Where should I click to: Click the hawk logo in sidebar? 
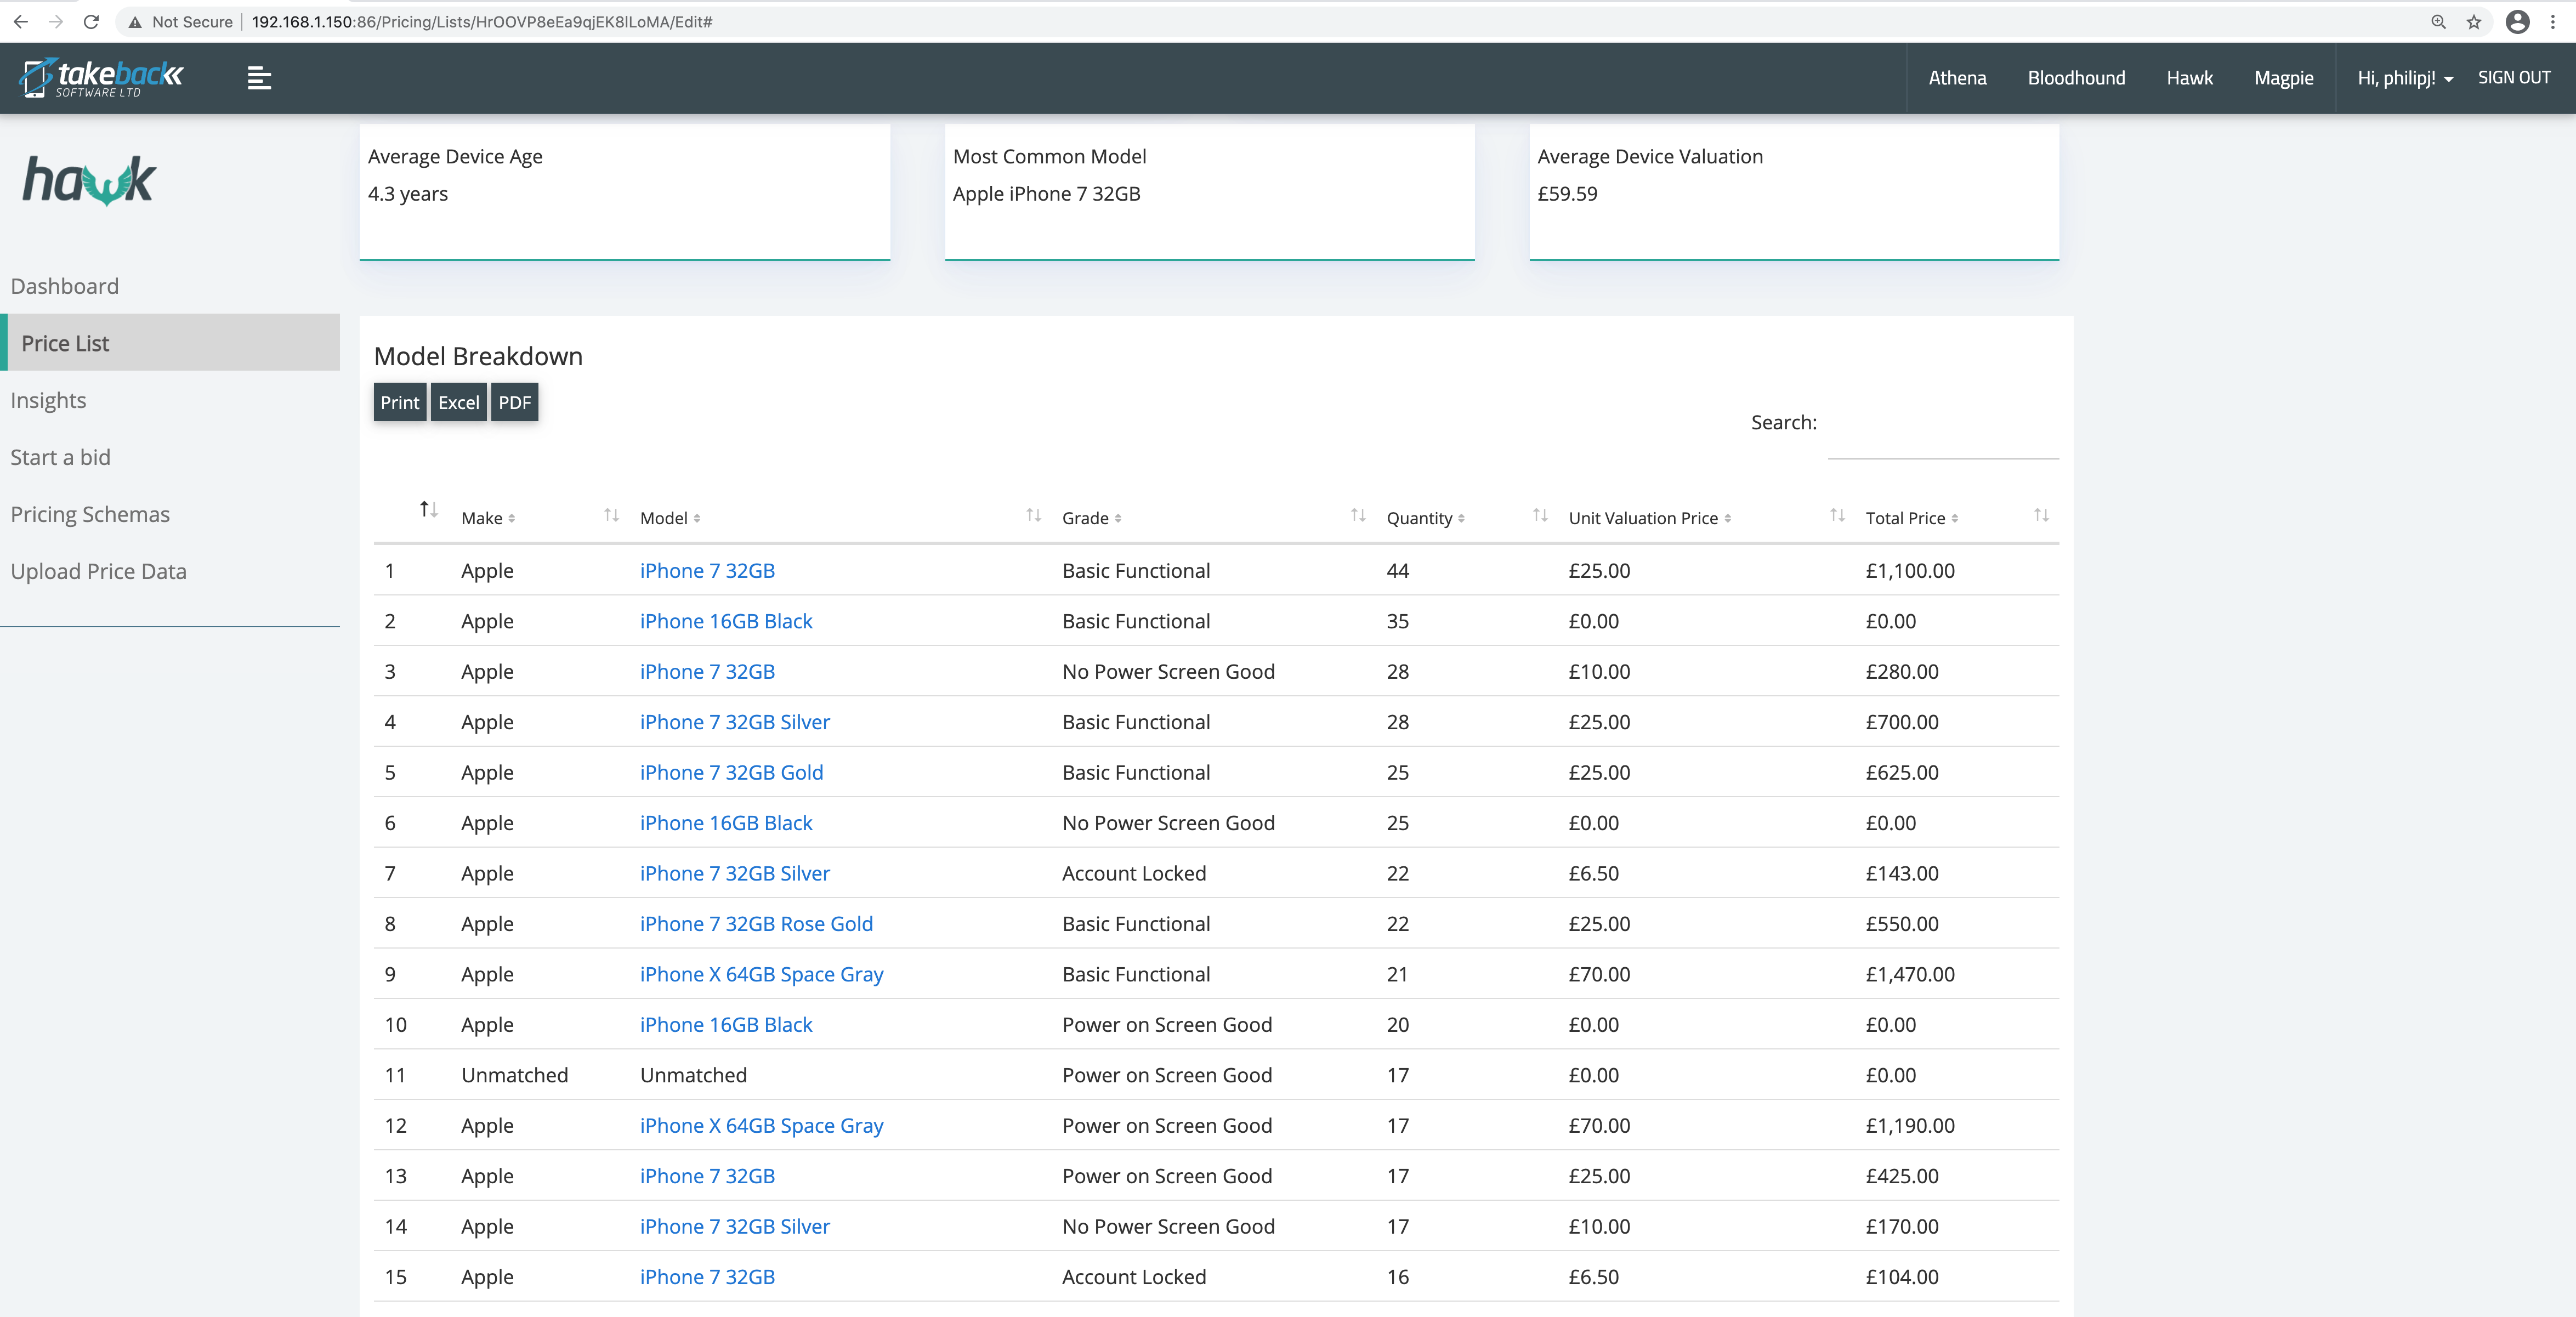click(x=89, y=180)
